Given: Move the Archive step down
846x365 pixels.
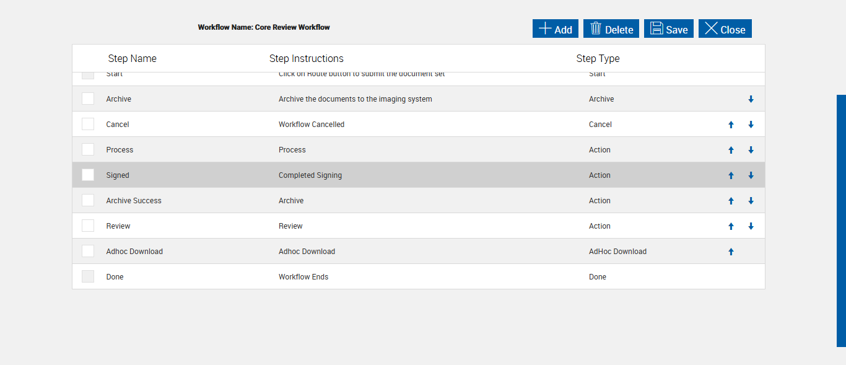Looking at the screenshot, I should pos(751,99).
